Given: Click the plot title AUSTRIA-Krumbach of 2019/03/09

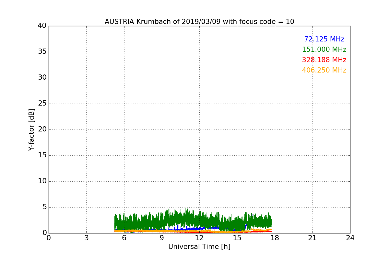Looking at the screenshot, I should point(199,22).
